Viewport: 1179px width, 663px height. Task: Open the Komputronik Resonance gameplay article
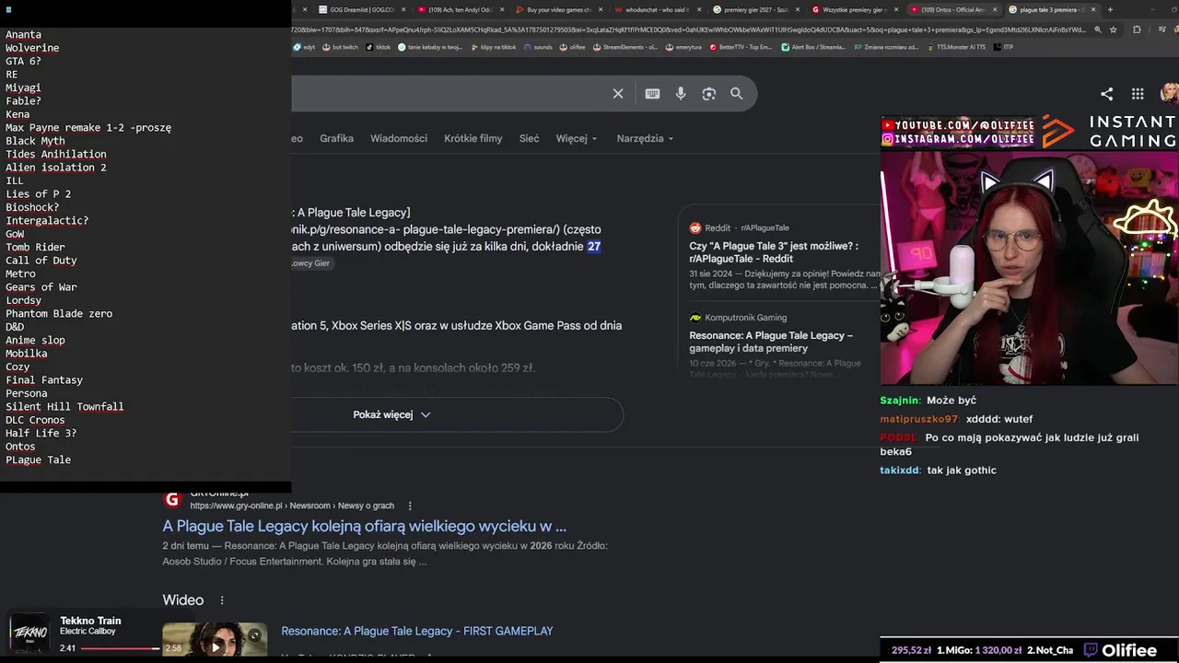771,342
